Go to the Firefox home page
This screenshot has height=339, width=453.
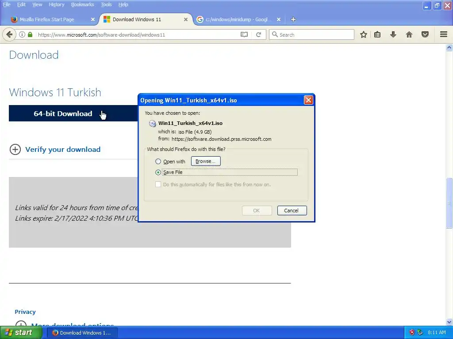tap(409, 34)
